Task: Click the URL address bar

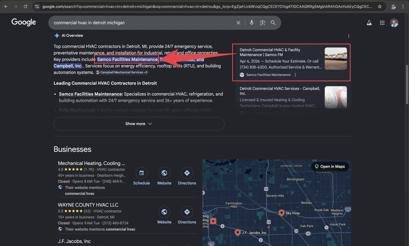Action: click(x=207, y=6)
